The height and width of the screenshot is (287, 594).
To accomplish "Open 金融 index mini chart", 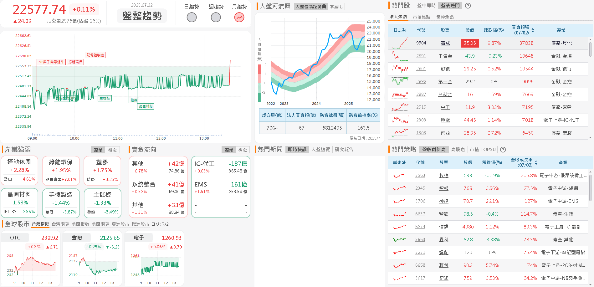I will click(x=92, y=259).
